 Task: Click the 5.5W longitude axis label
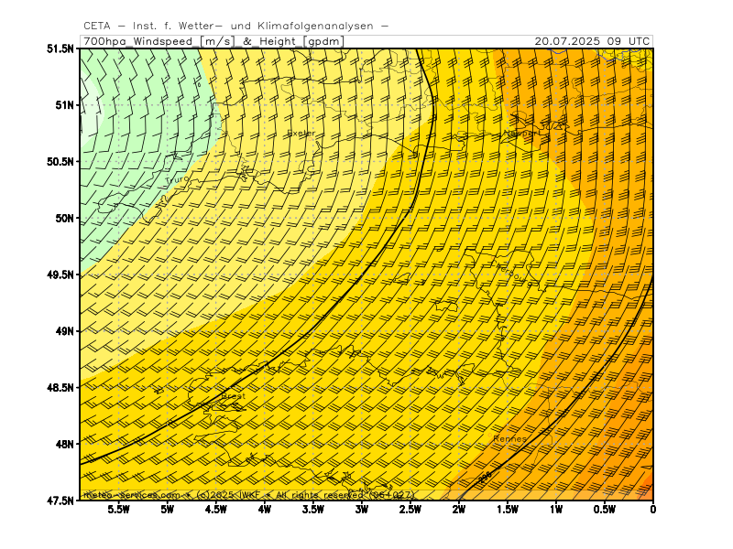119,510
